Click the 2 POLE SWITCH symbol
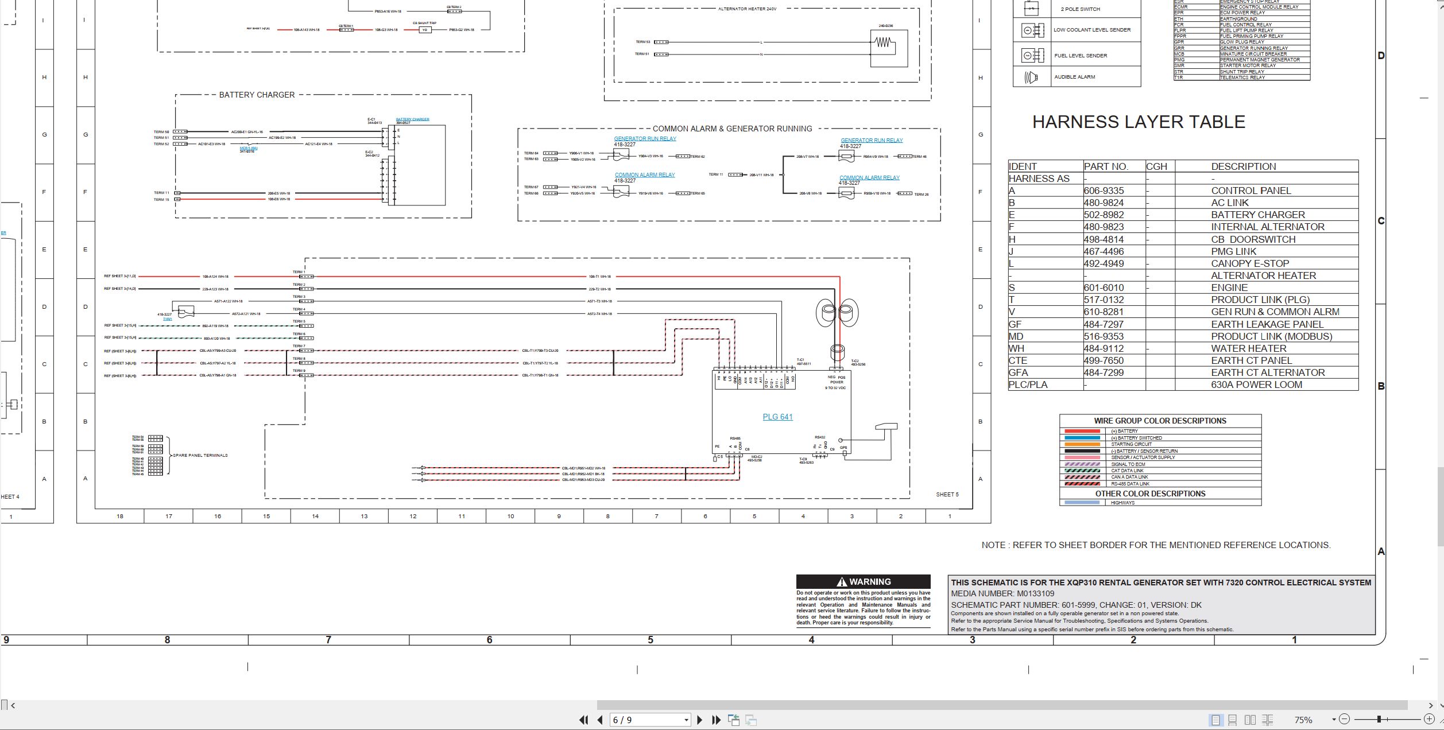This screenshot has height=730, width=1444. (1032, 9)
